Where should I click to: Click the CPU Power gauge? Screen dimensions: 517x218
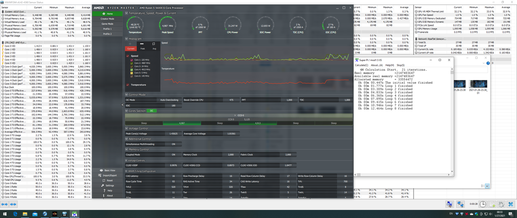pyautogui.click(x=232, y=25)
